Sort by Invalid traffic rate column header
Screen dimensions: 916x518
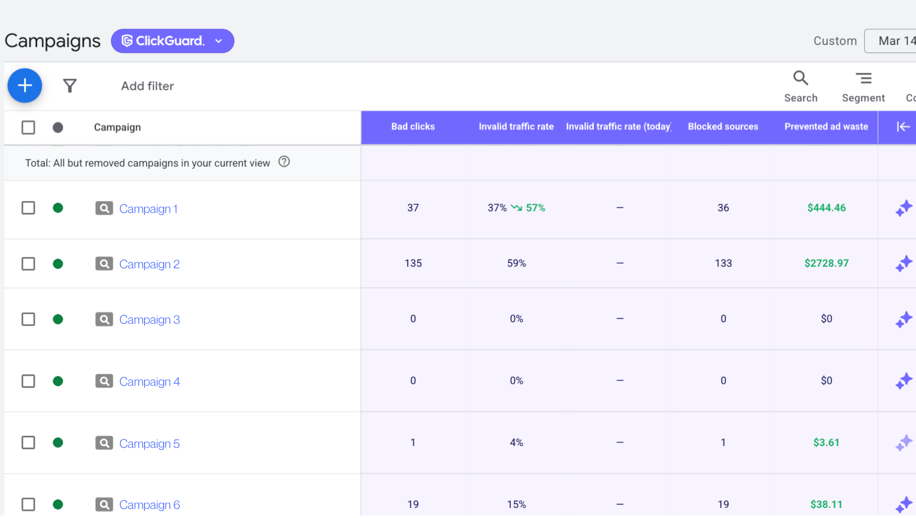click(516, 127)
